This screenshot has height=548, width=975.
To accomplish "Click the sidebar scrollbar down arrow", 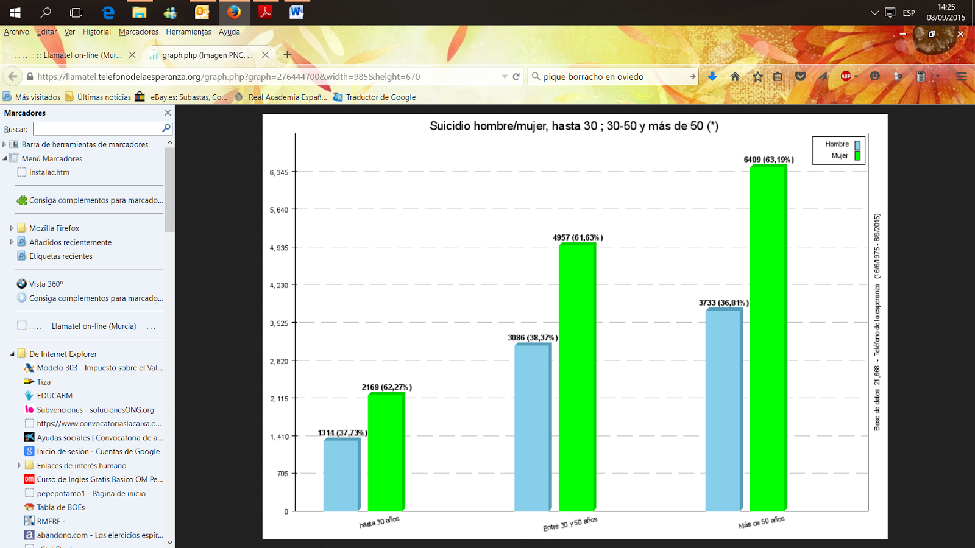I will point(169,542).
